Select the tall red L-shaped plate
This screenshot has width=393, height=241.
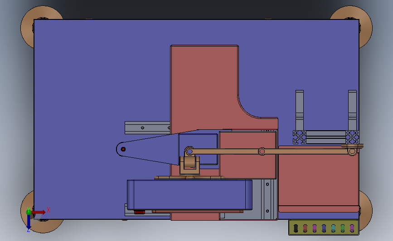[204, 88]
